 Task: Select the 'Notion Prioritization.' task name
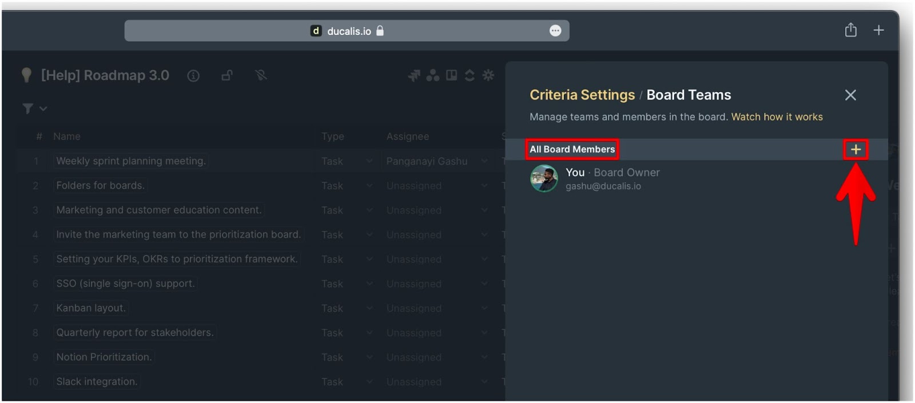[x=104, y=357]
